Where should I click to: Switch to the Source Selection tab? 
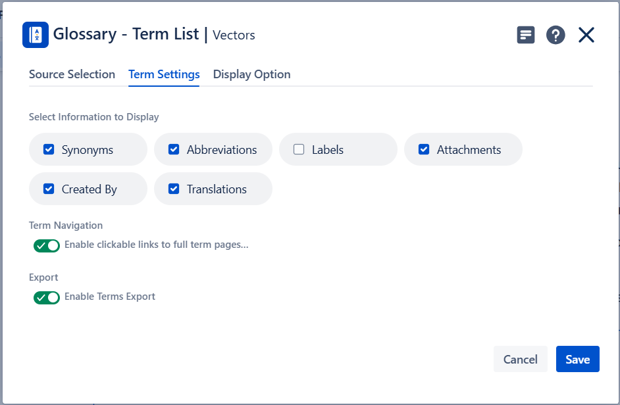click(72, 74)
